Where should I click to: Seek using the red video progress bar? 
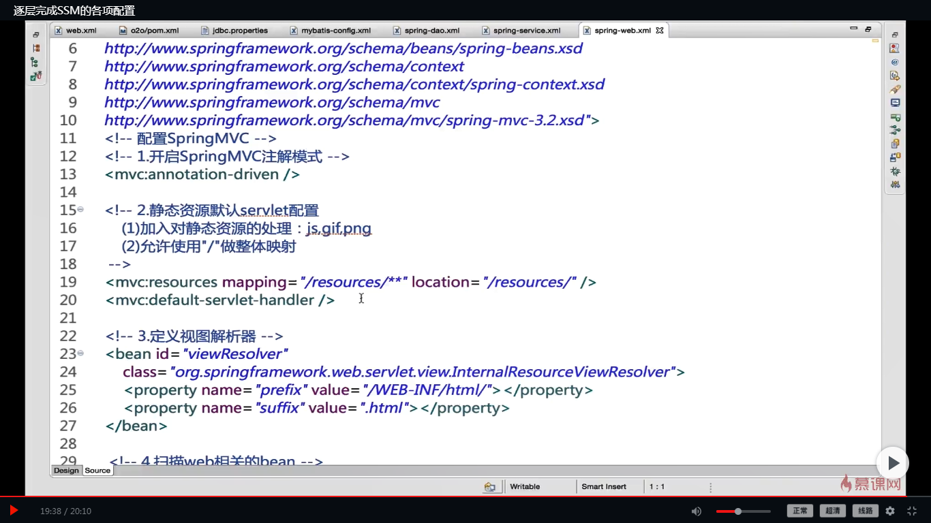tap(465, 496)
